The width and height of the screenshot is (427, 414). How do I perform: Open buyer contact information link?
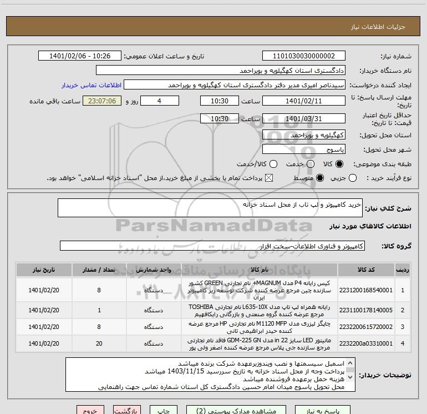point(91,85)
